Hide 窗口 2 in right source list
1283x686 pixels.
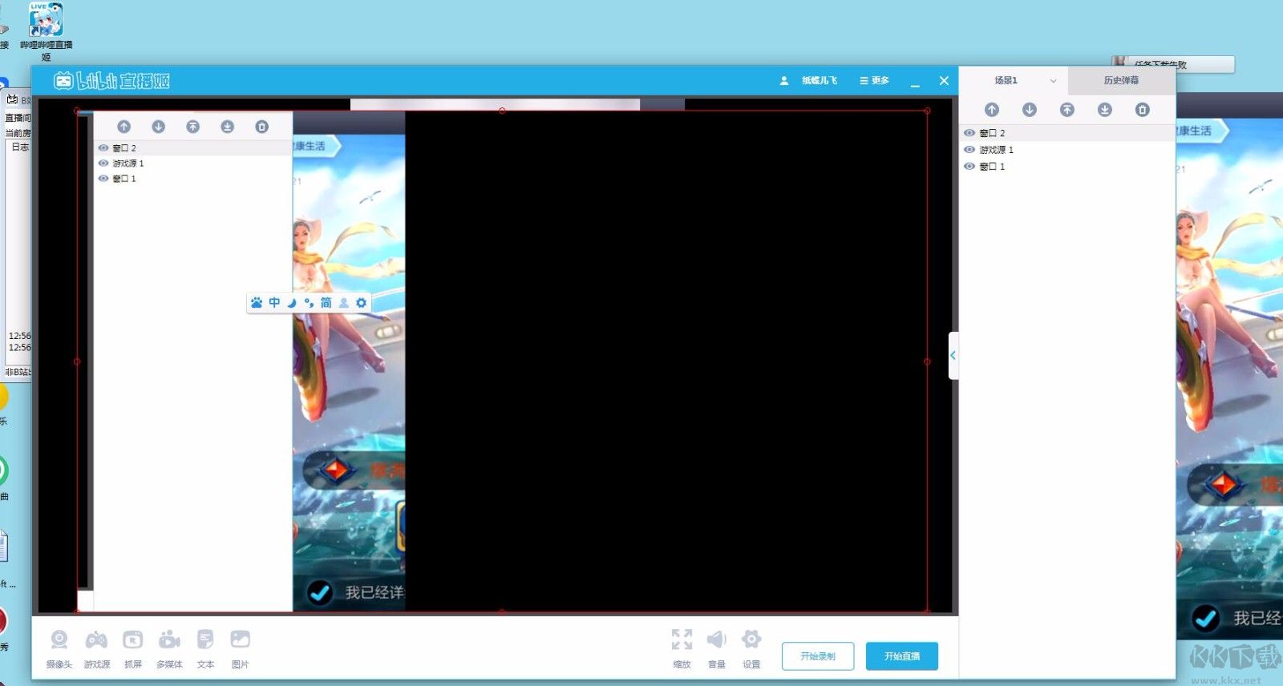pyautogui.click(x=969, y=133)
